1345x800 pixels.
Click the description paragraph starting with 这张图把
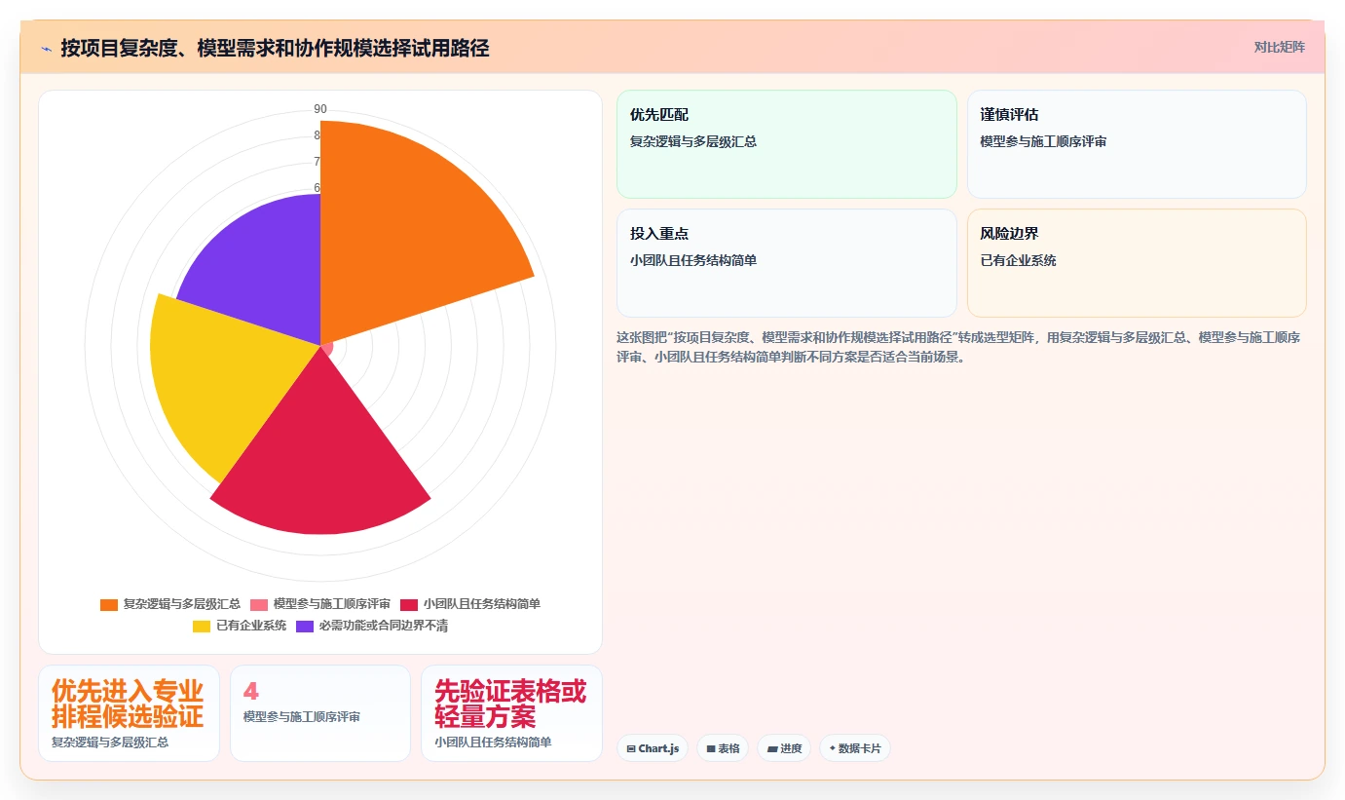[x=959, y=347]
